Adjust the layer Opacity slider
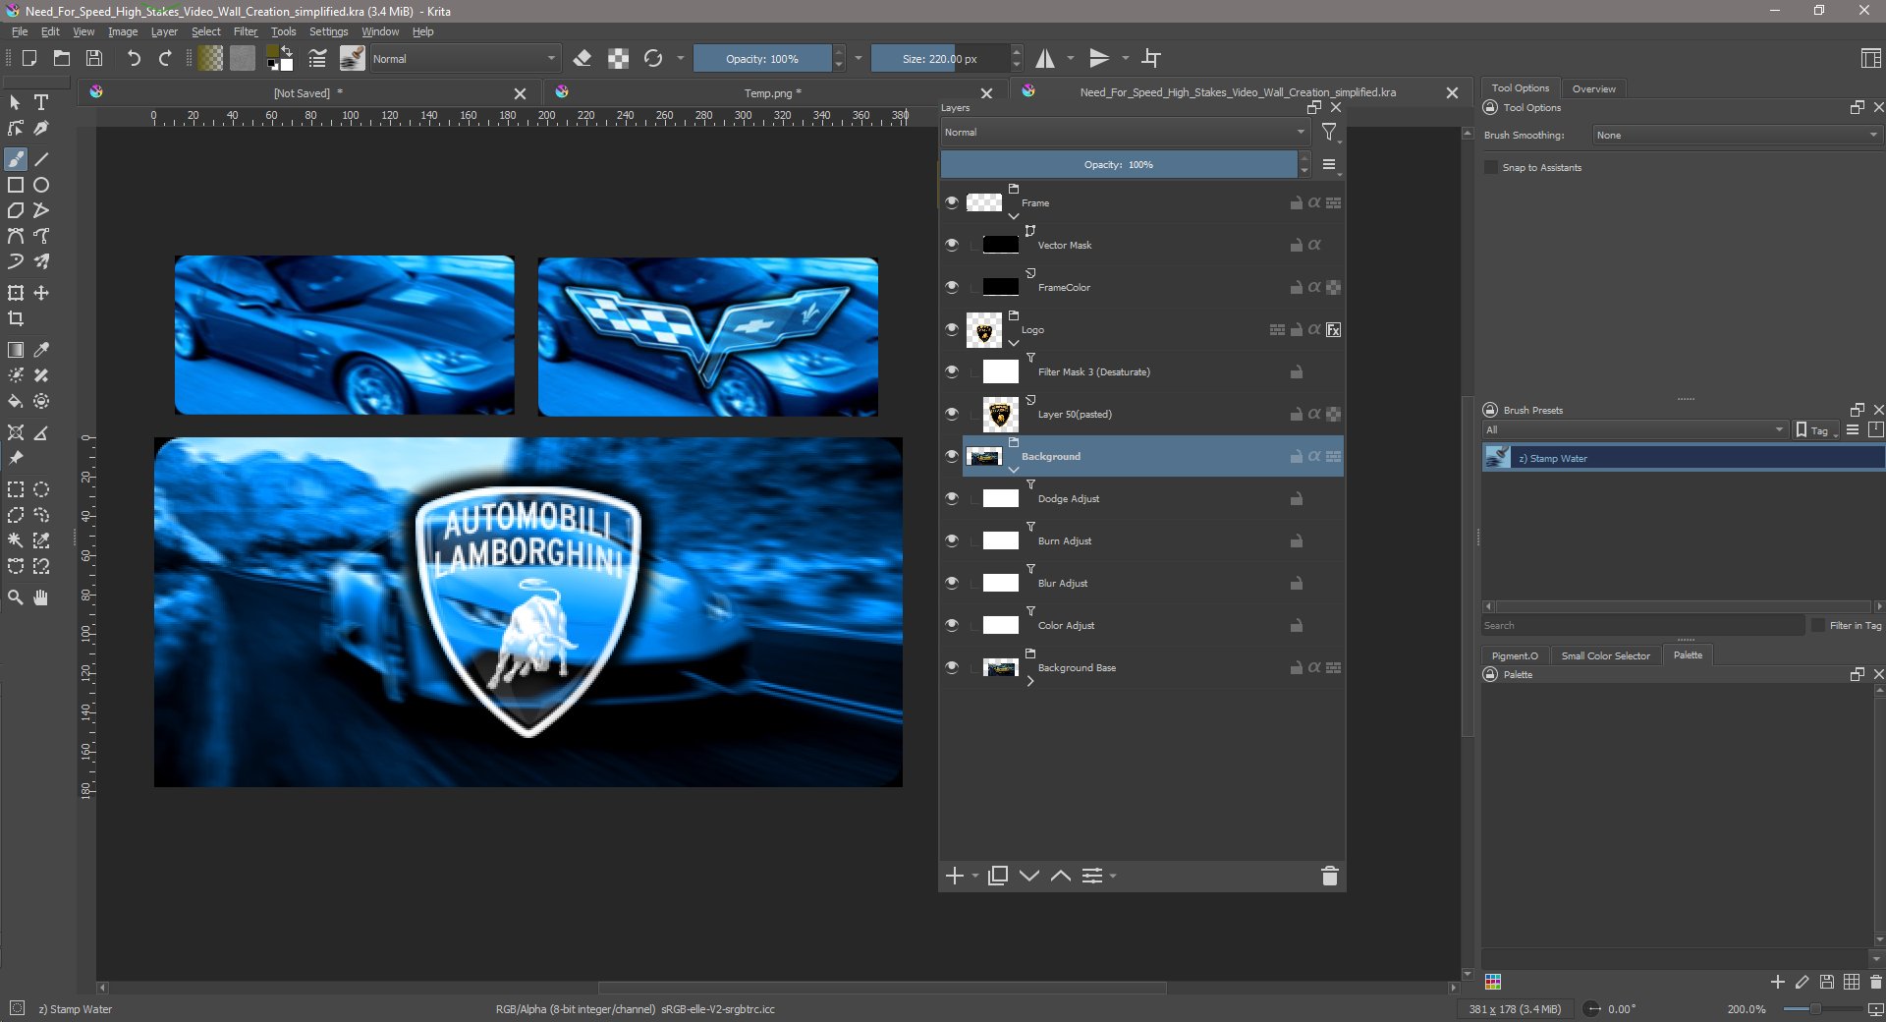Viewport: 1886px width, 1022px height. [1119, 164]
